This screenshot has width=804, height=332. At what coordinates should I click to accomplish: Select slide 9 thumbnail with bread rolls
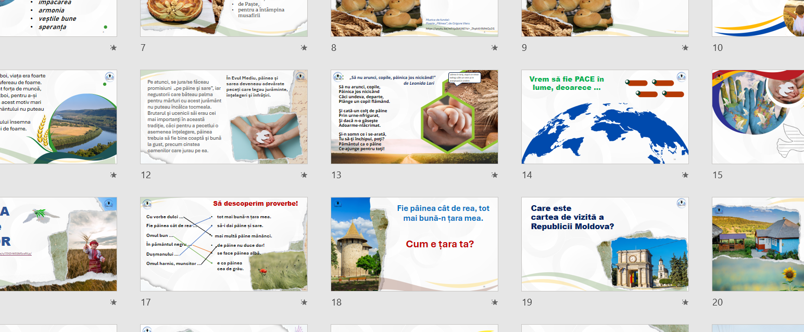pyautogui.click(x=605, y=18)
